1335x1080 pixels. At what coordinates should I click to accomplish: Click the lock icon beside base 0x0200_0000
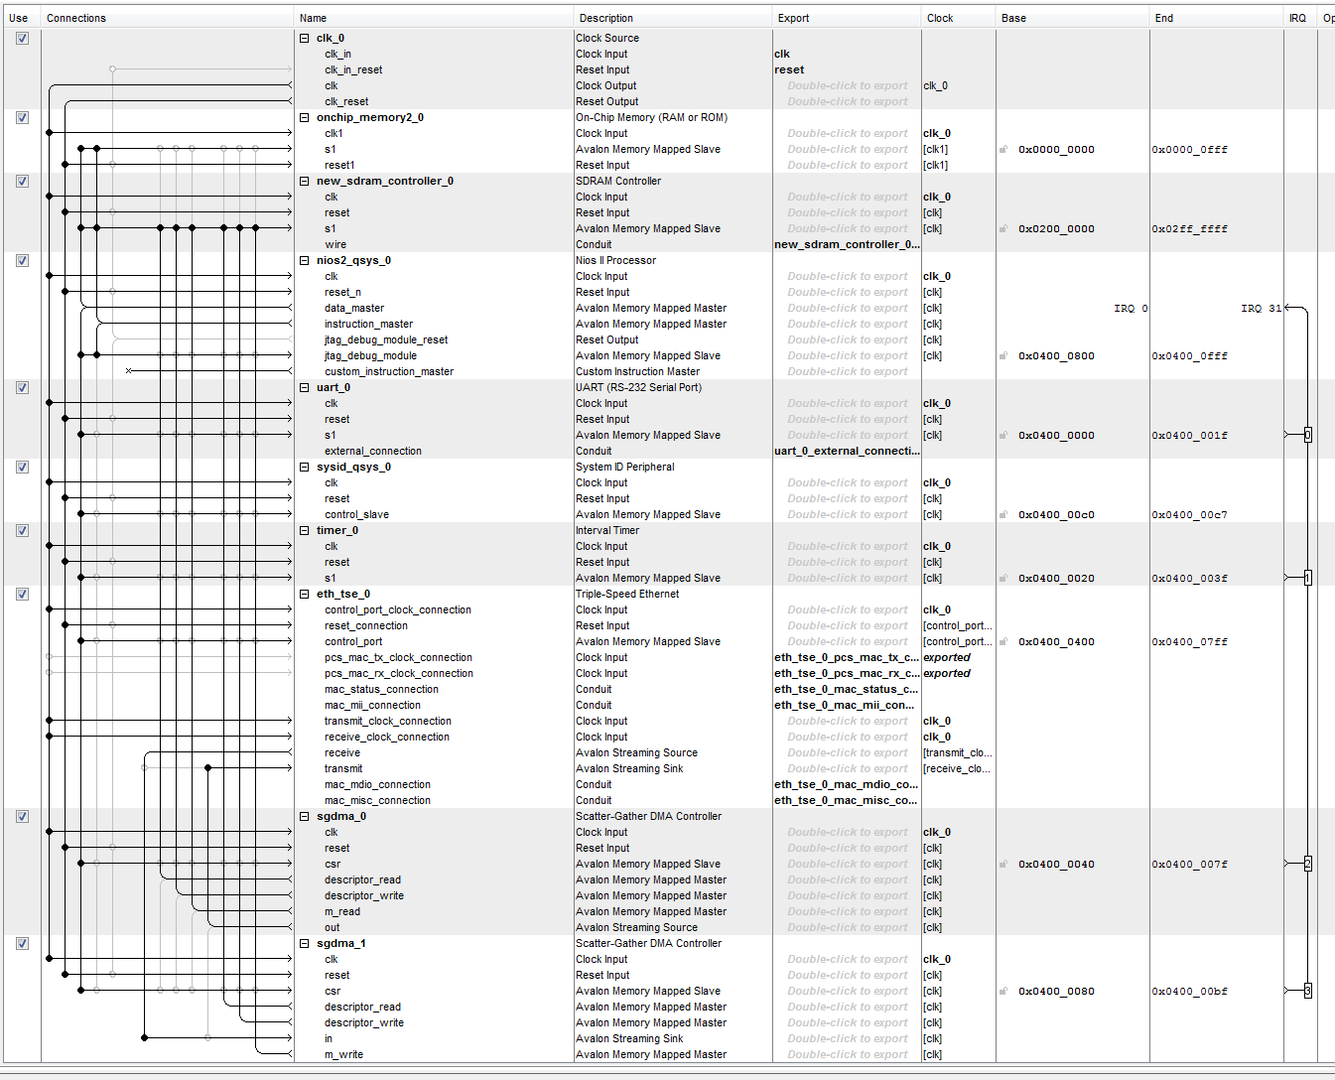[1003, 228]
